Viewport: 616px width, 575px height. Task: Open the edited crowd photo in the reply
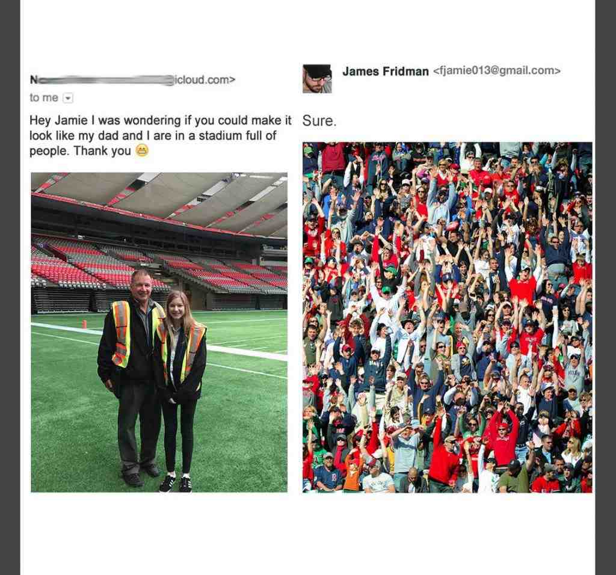pyautogui.click(x=448, y=318)
